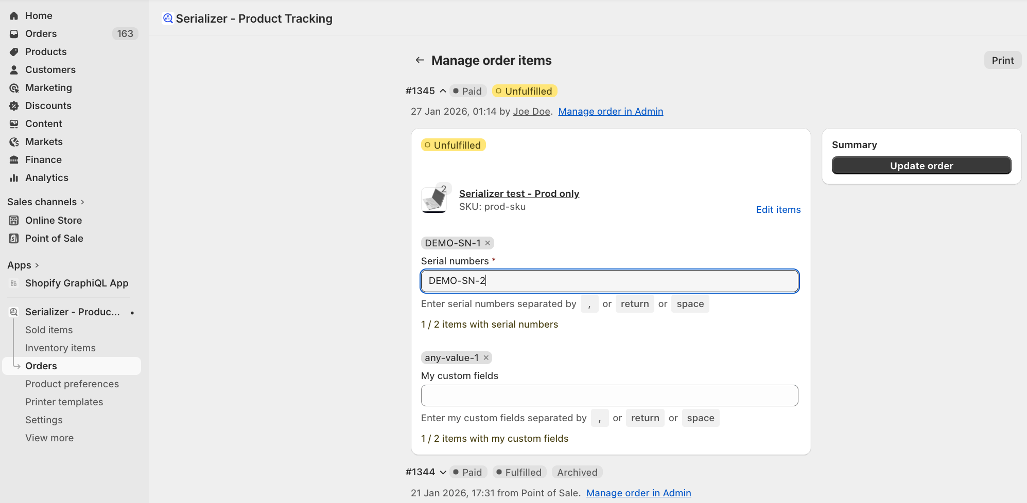Click the Home icon in sidebar
1027x503 pixels.
[14, 16]
